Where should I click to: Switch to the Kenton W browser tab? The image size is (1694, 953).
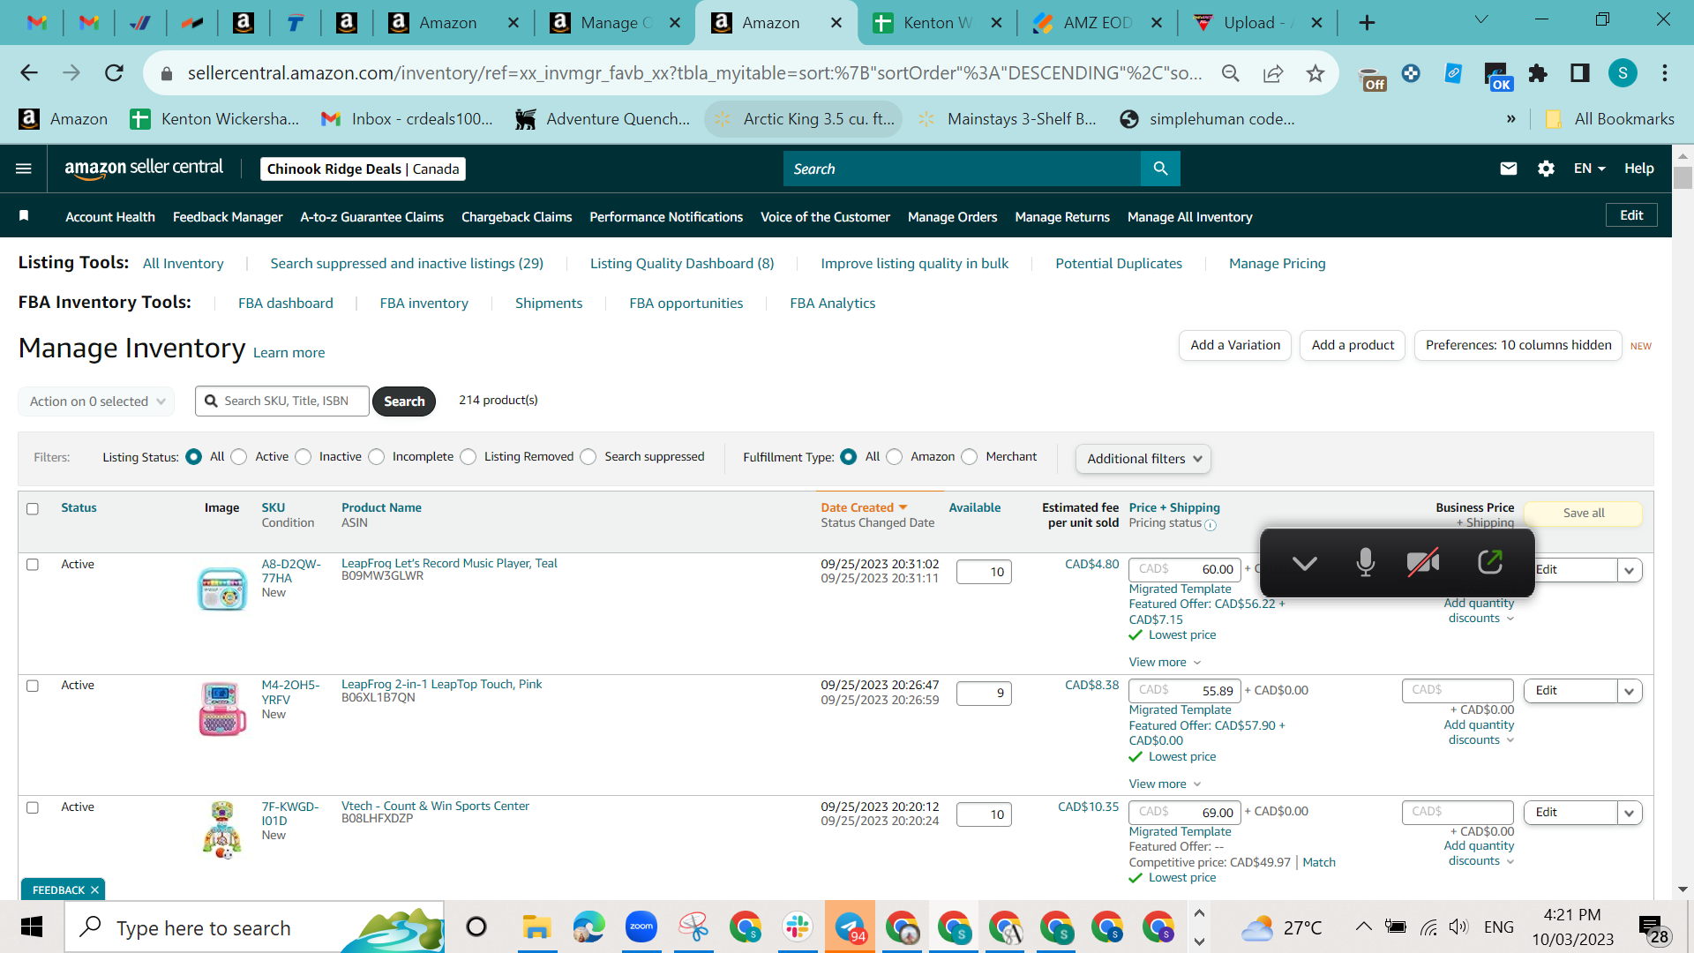click(x=935, y=23)
